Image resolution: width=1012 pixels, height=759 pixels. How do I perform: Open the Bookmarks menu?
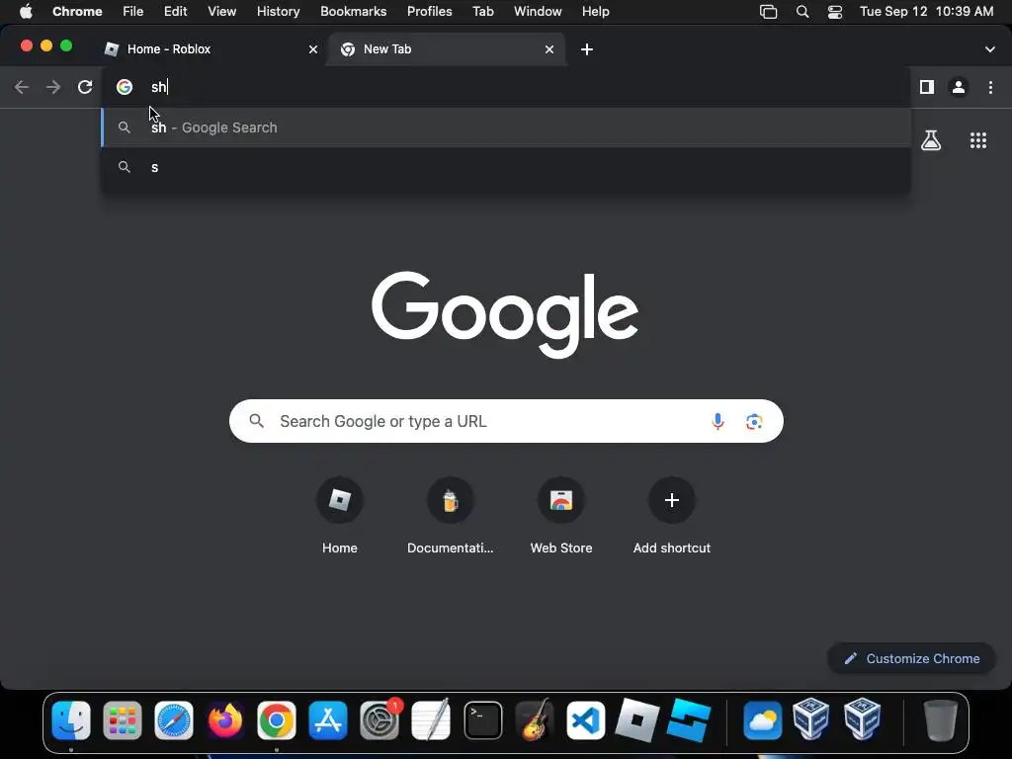(x=353, y=12)
